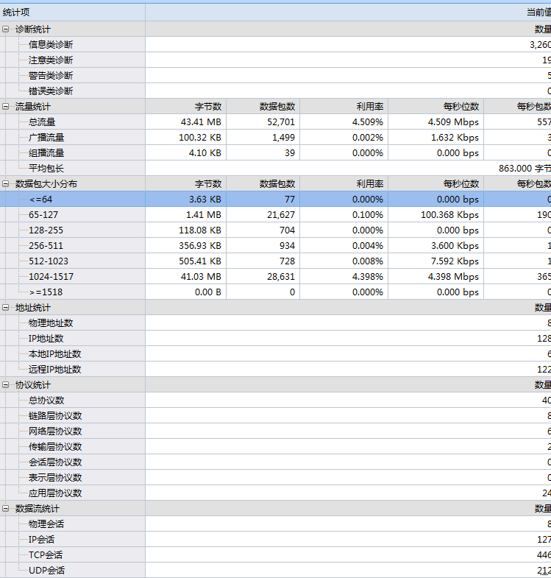Click the 28,631 packets cell

(x=263, y=277)
